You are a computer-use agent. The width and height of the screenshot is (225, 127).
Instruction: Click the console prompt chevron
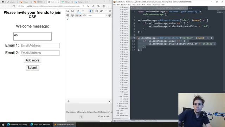point(67,19)
